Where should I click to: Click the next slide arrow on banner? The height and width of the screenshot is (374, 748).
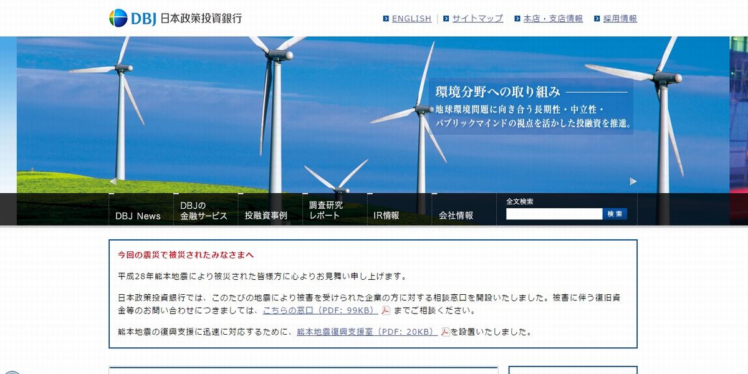click(633, 181)
